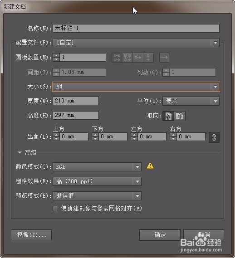Click the 右方 right bleed value field

(x=191, y=137)
